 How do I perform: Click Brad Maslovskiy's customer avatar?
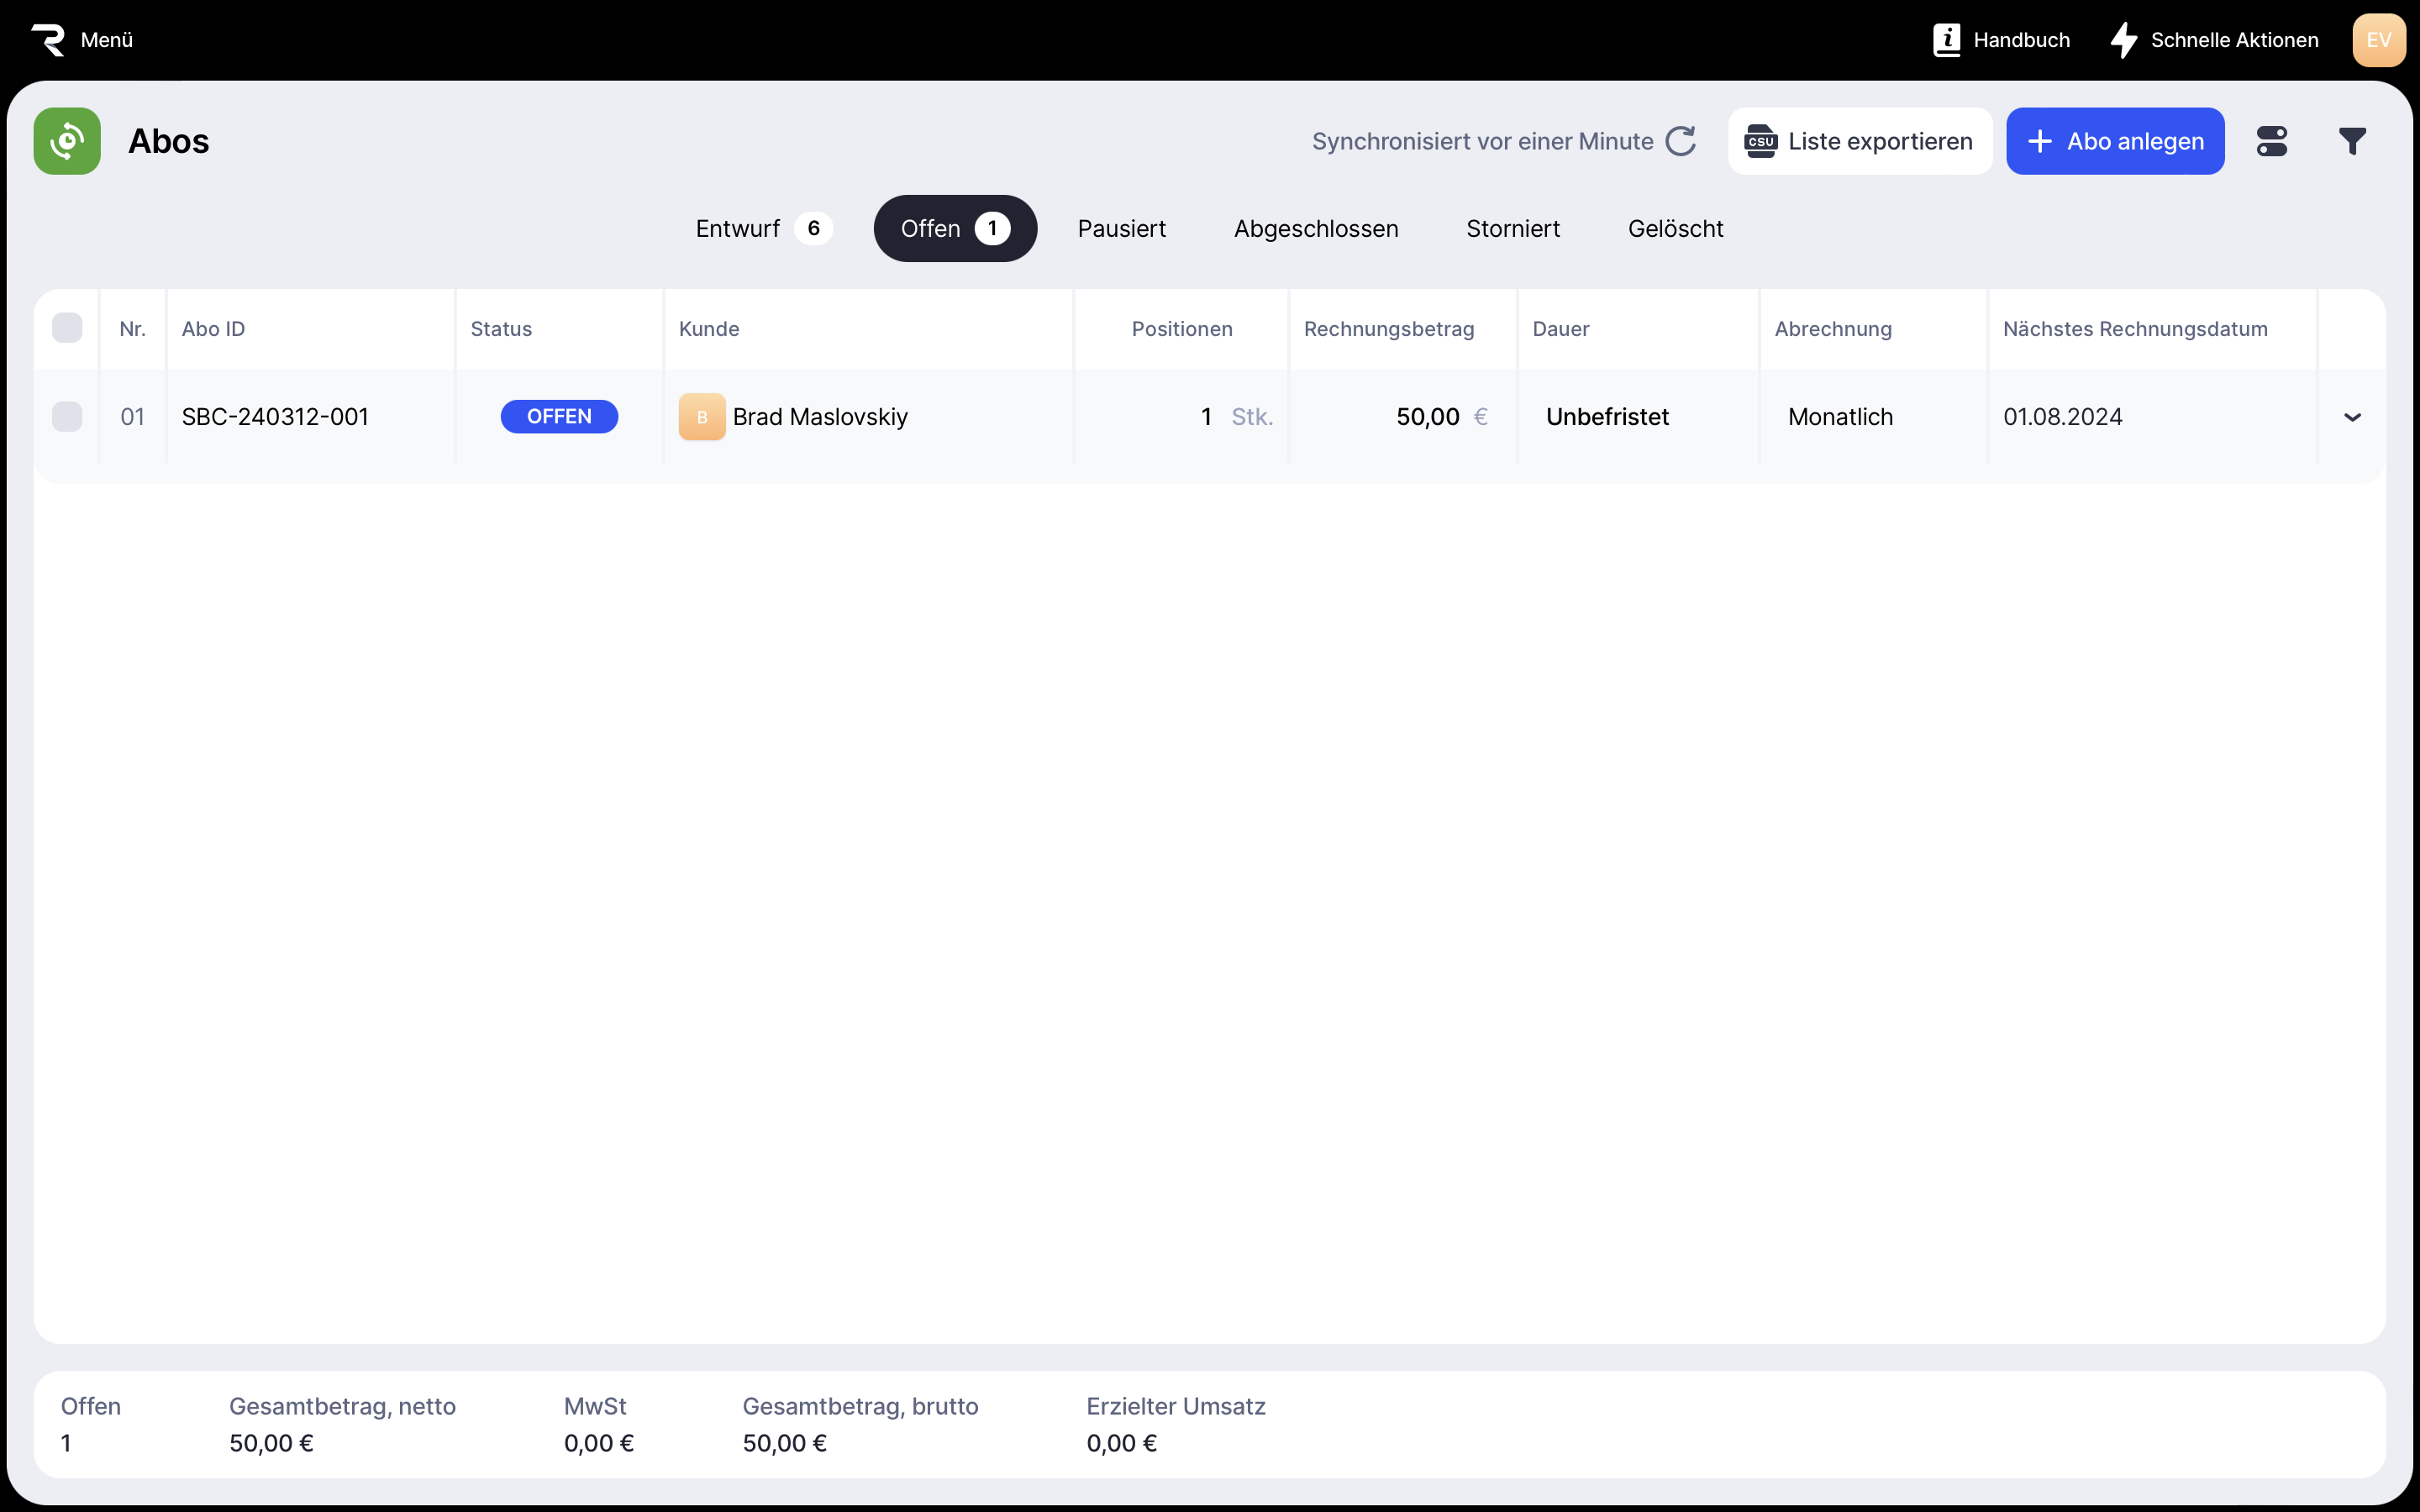pos(702,417)
